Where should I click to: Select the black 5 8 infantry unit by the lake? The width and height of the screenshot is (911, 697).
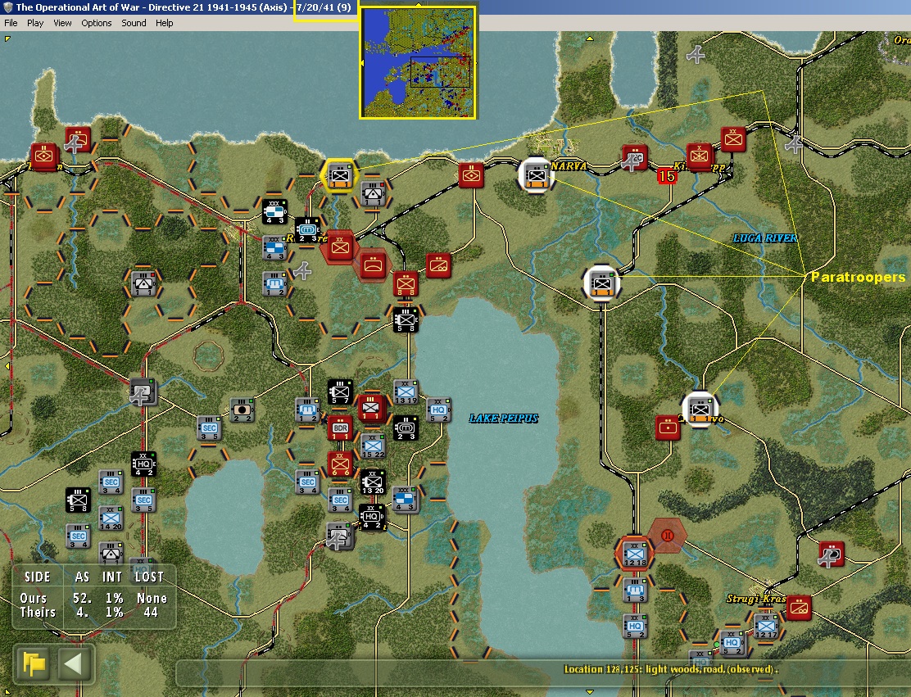click(x=406, y=320)
